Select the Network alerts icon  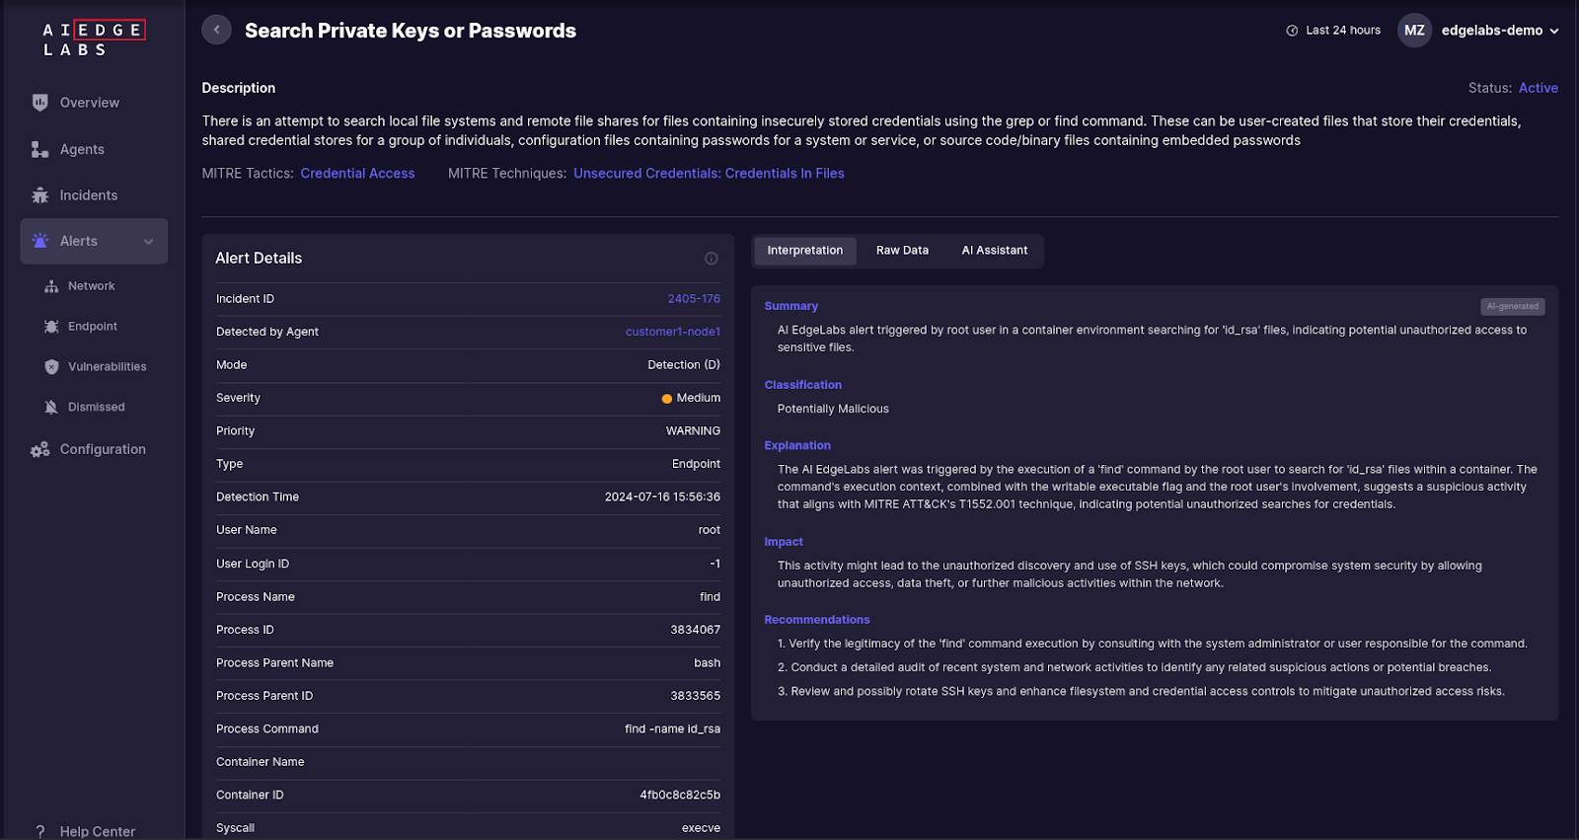(x=51, y=286)
